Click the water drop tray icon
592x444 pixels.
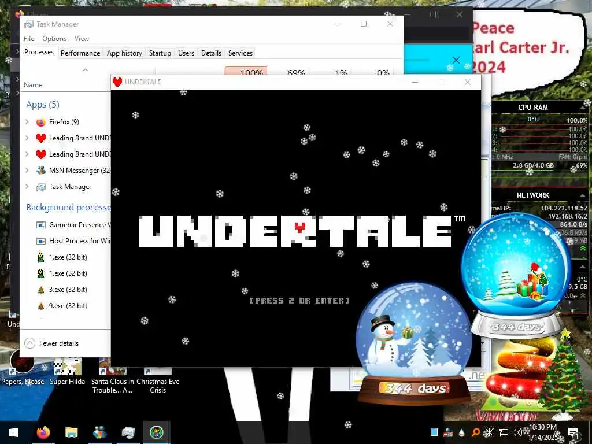[462, 432]
